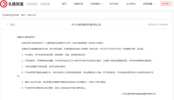Expand the 风控措施 dropdown chevron
Image resolution: width=174 pixels, height=100 pixels.
[x=102, y=4]
